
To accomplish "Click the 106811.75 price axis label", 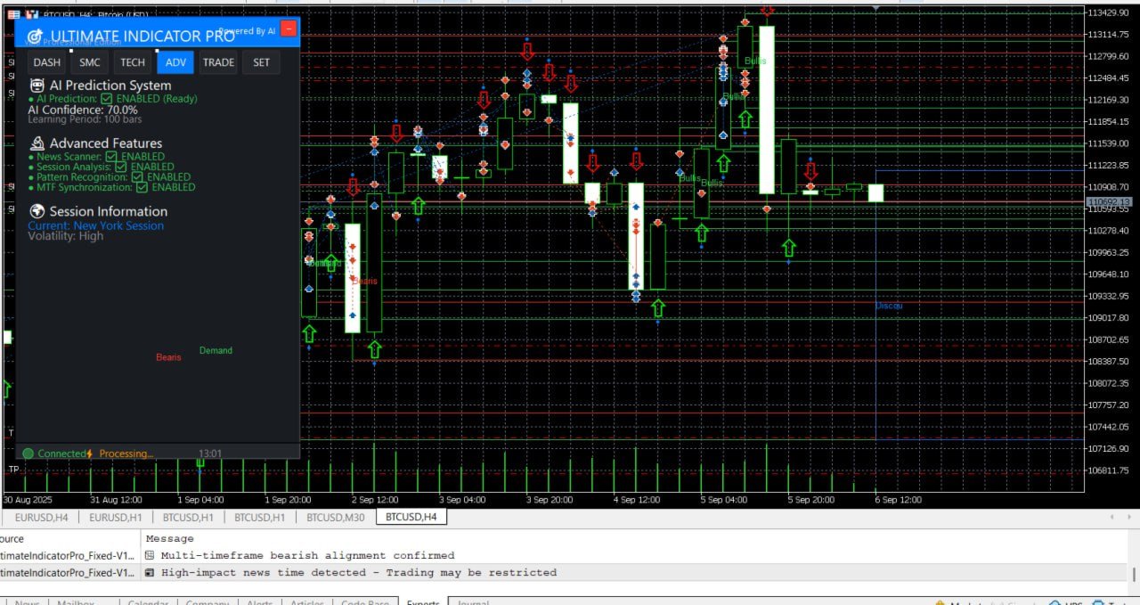I will [1108, 470].
